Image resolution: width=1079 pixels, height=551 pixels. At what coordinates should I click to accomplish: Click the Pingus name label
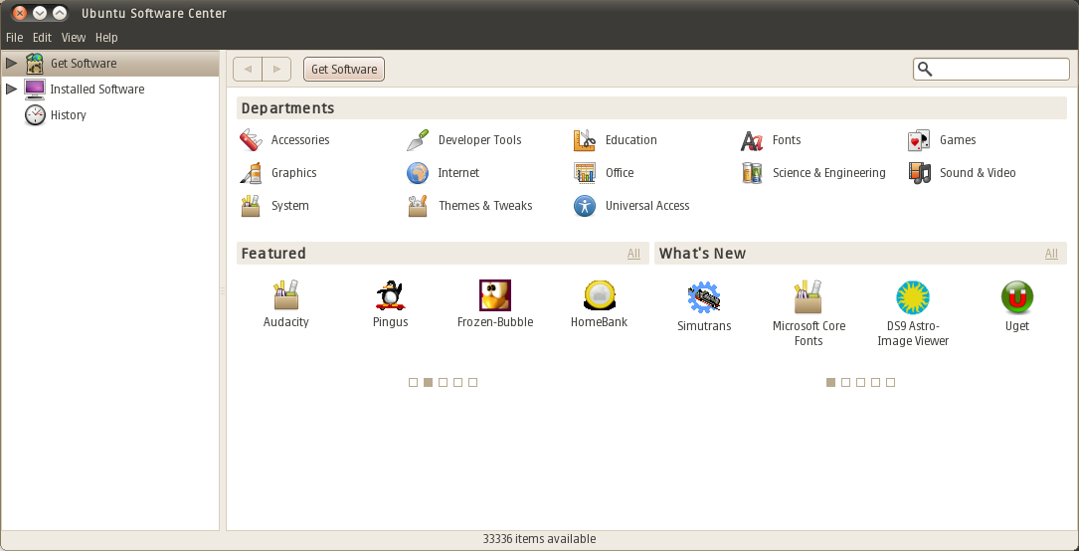[390, 322]
